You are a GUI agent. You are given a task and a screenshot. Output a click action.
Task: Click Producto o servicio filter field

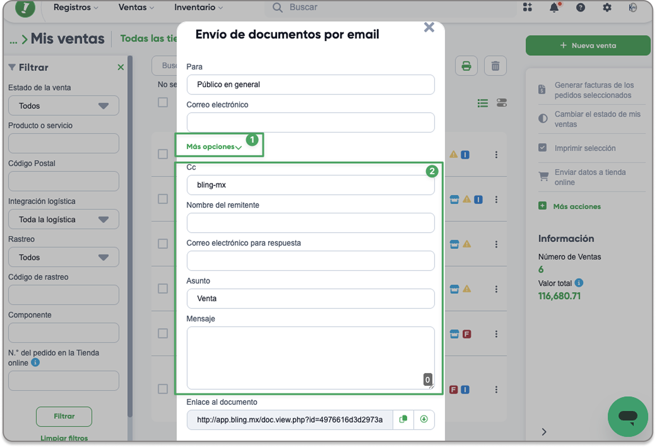[64, 144]
